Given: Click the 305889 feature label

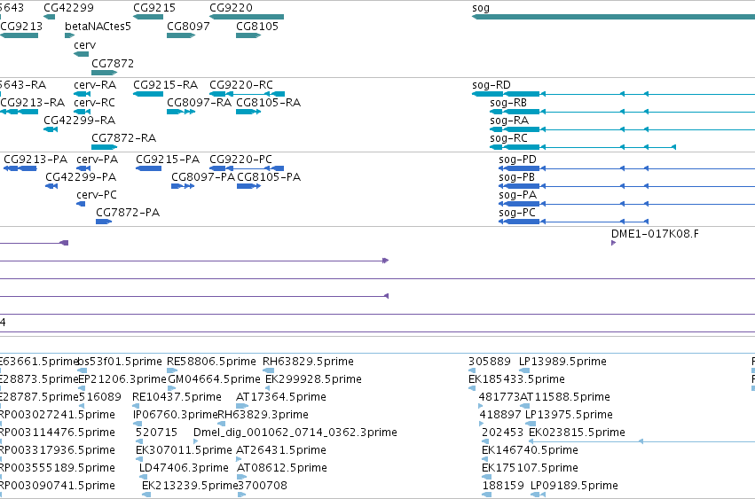Looking at the screenshot, I should (490, 362).
